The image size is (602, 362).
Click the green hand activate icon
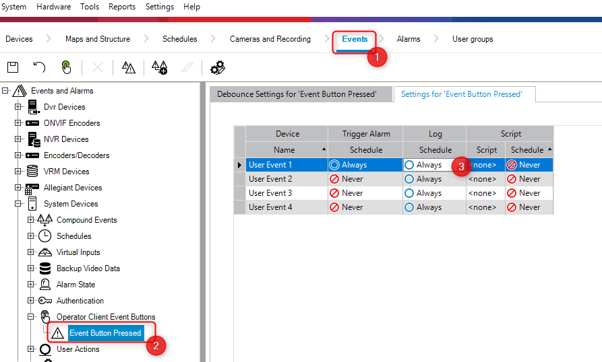click(66, 67)
